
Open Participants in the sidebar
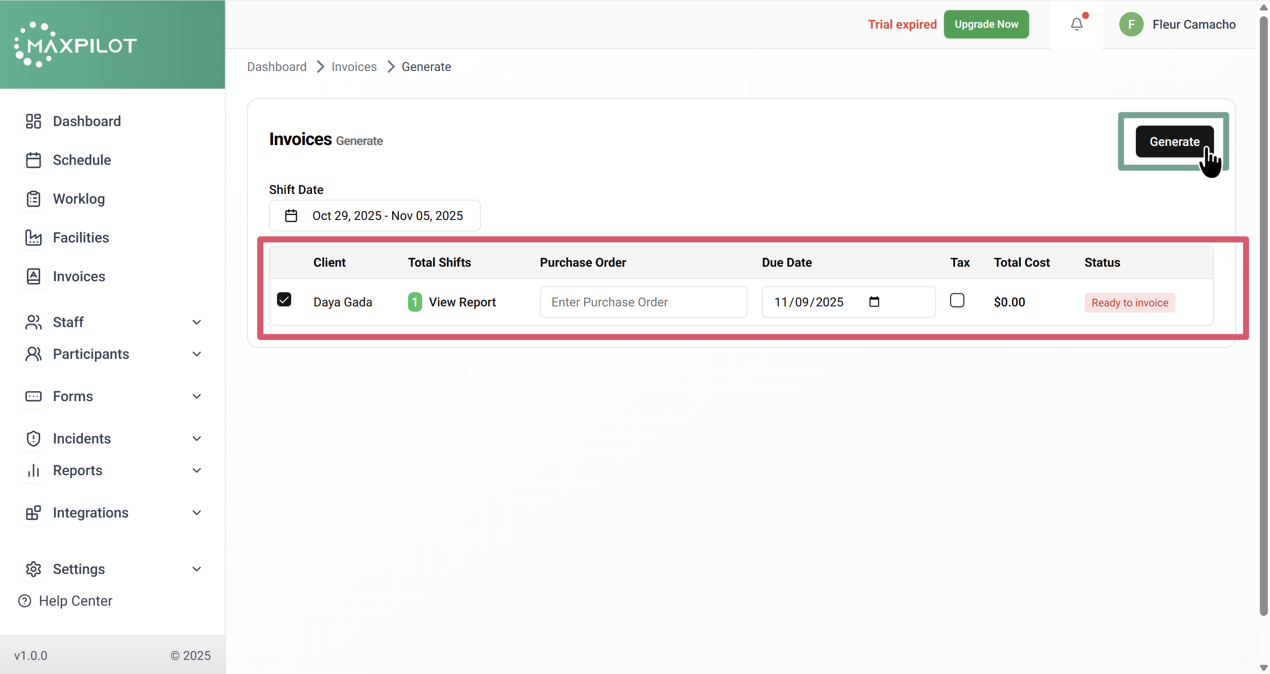click(91, 354)
